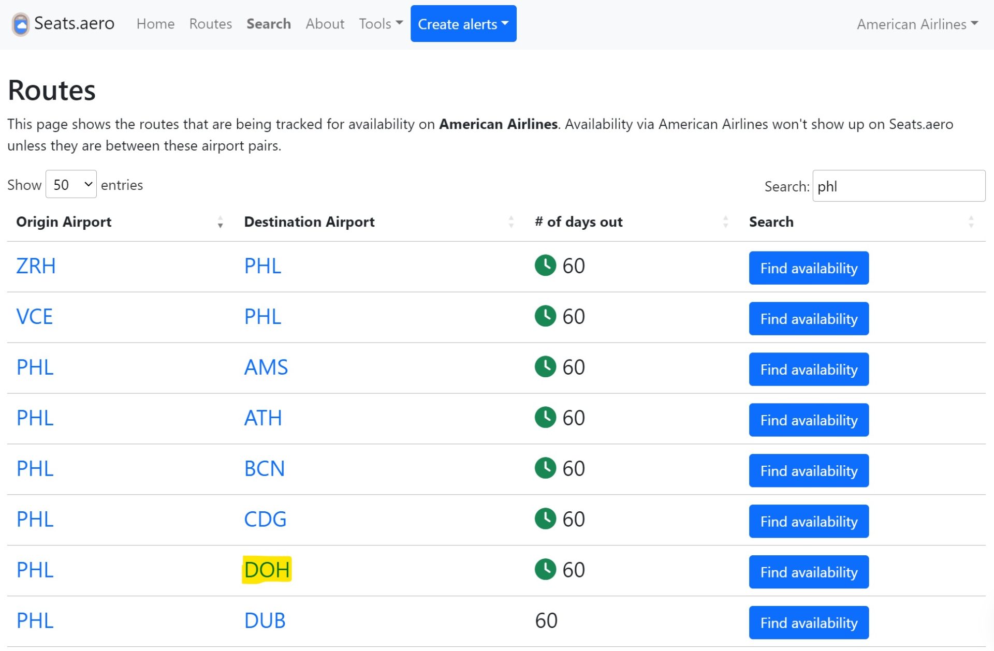Screen dimensions: 994x651
Task: Click the Show entries count selector
Action: [71, 184]
